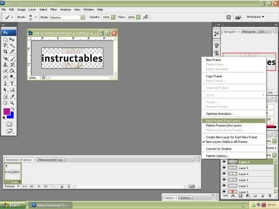279x209 pixels.
Task: Select the Clone Stamp tool
Action: (5, 65)
